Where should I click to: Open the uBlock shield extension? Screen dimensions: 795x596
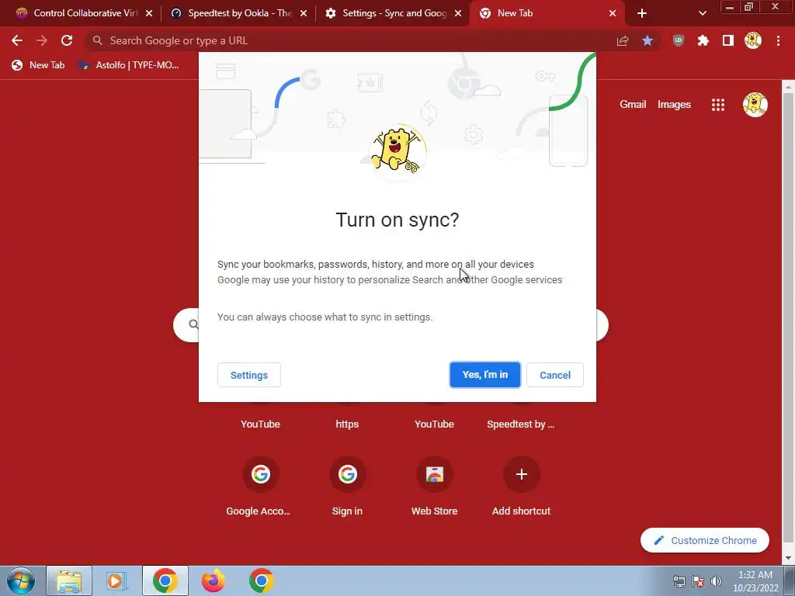click(x=678, y=40)
